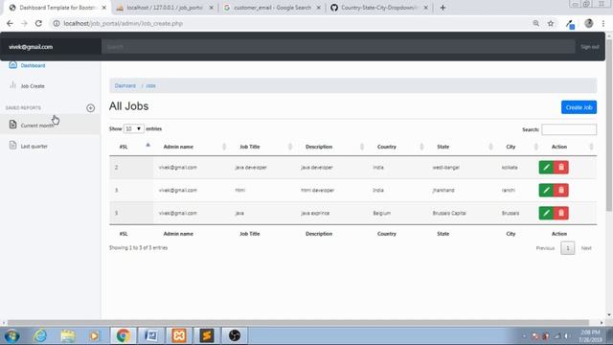The height and width of the screenshot is (345, 613).
Task: Open the Windows Start menu
Action: pos(11,335)
